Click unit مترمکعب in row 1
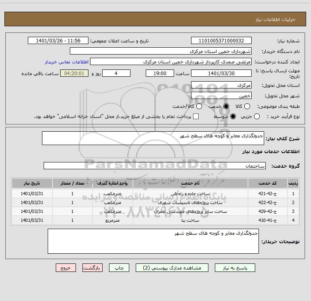 tap(112, 194)
